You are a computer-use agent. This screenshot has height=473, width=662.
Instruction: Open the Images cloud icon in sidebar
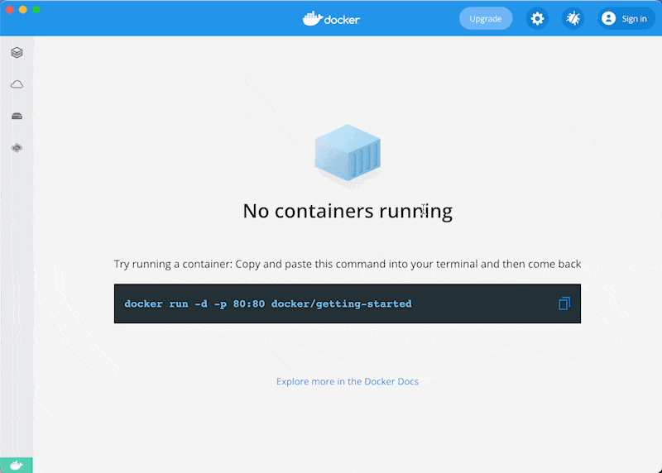[17, 84]
